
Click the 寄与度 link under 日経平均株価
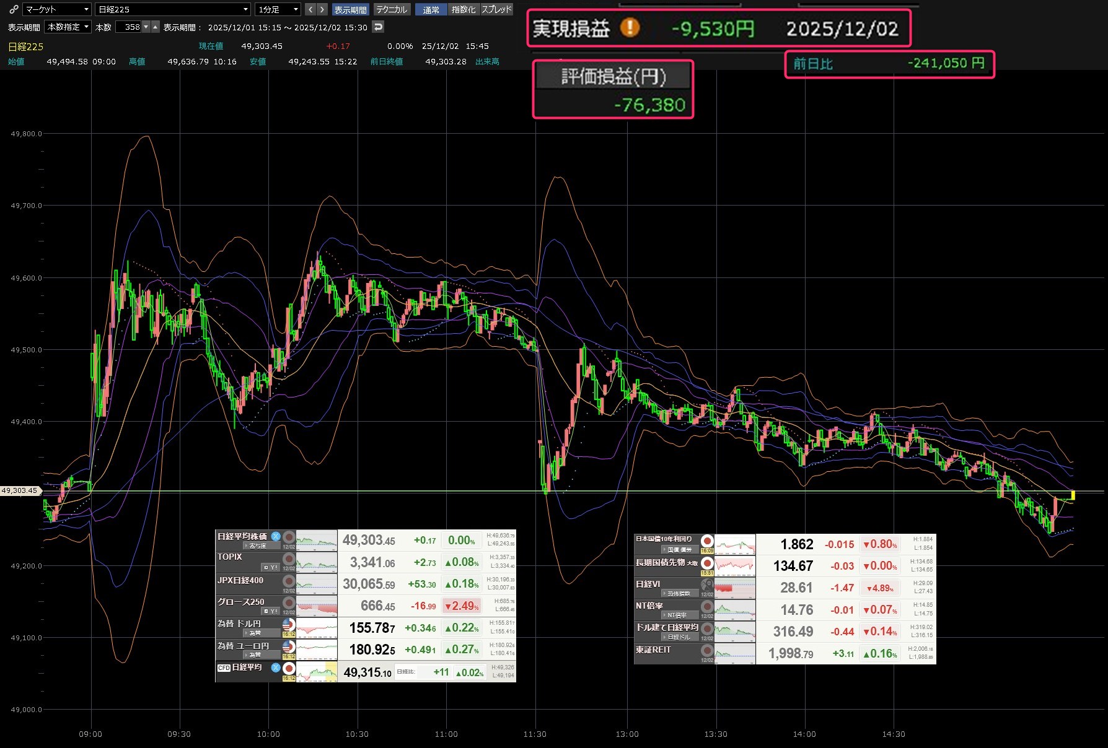[257, 546]
